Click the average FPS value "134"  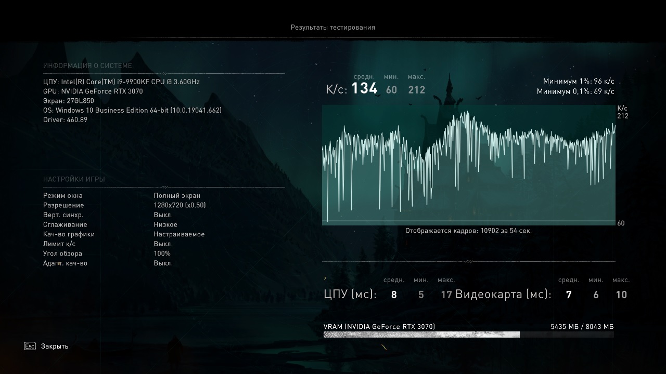pyautogui.click(x=364, y=89)
